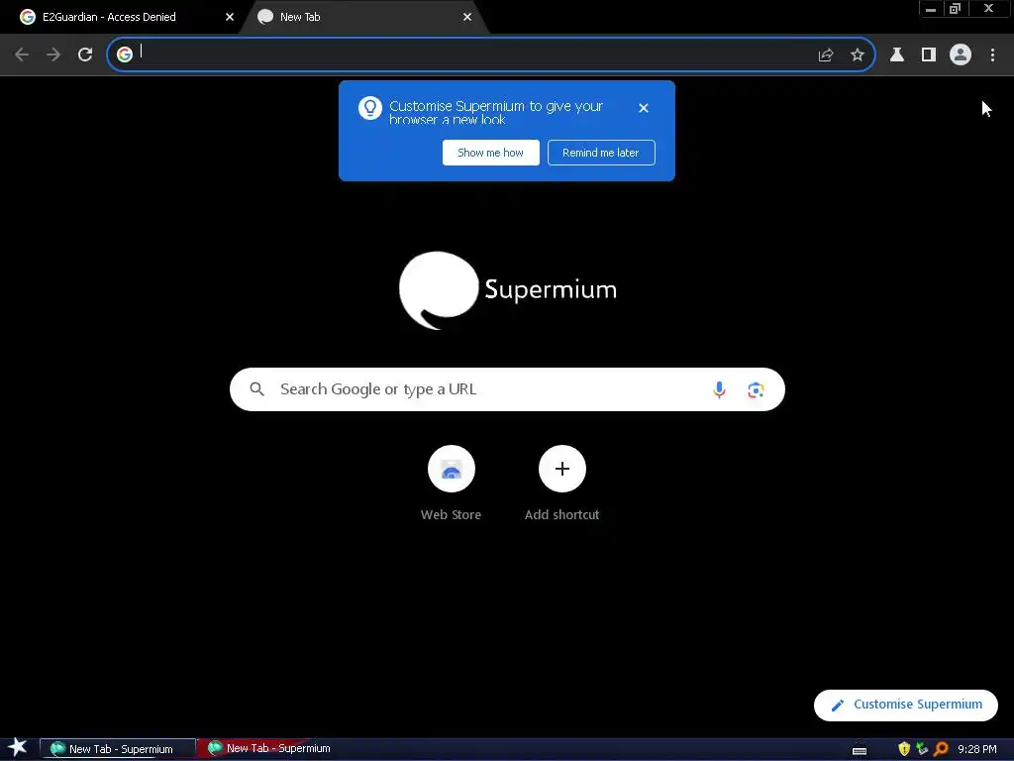This screenshot has height=761, width=1014.
Task: Click the lightbulb icon in the tip
Action: tap(370, 108)
